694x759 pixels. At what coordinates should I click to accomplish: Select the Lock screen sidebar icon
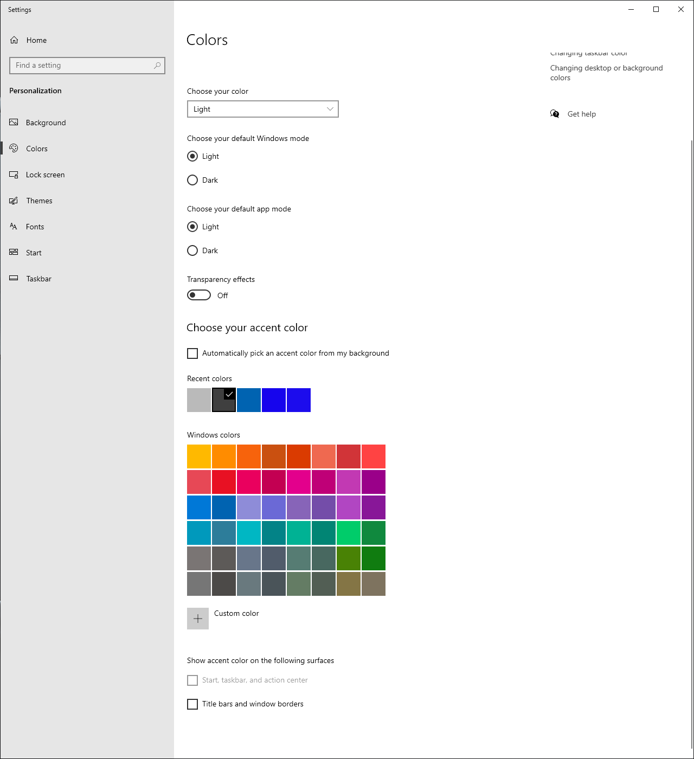pos(14,175)
